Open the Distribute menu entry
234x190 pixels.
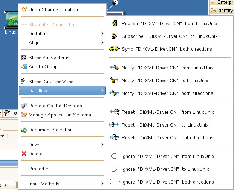[62, 33]
